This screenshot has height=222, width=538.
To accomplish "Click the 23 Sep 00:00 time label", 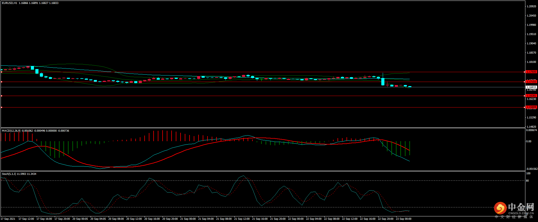I will coord(403,219).
